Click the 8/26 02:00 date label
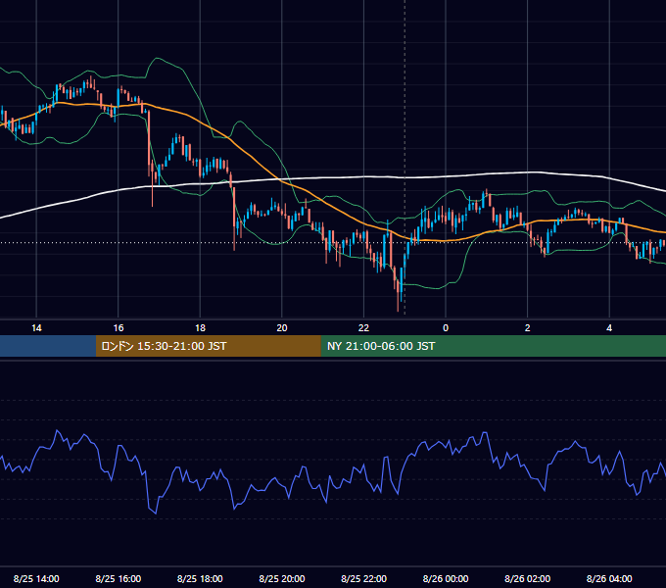666x588 pixels. click(x=528, y=578)
